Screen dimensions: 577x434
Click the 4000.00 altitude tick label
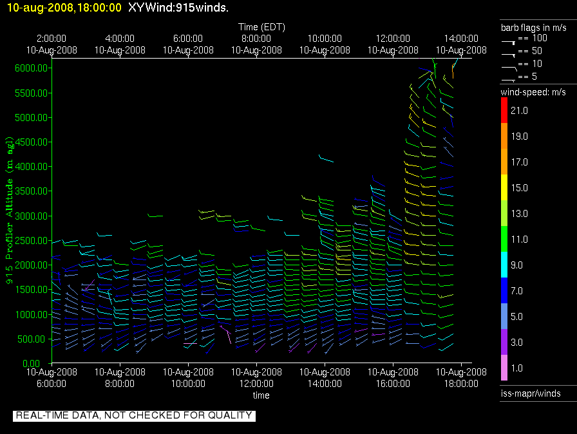32,167
